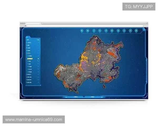
Task: Enable the circle toggle on the last layer row
Action: pyautogui.click(x=38, y=82)
